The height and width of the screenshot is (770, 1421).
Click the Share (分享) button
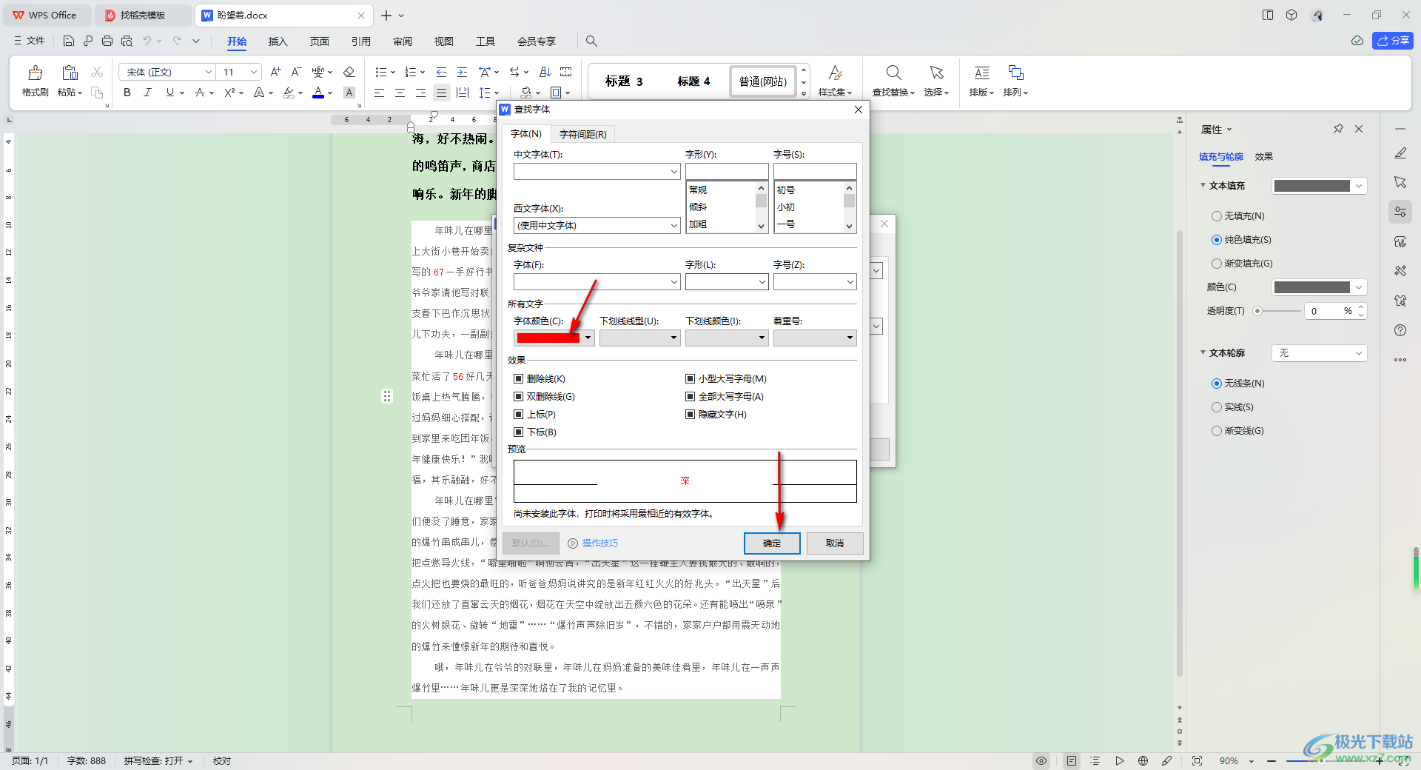coord(1393,41)
